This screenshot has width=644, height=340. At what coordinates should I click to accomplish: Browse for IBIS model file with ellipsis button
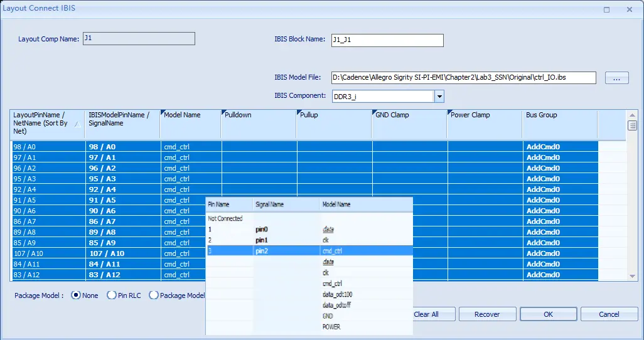616,78
